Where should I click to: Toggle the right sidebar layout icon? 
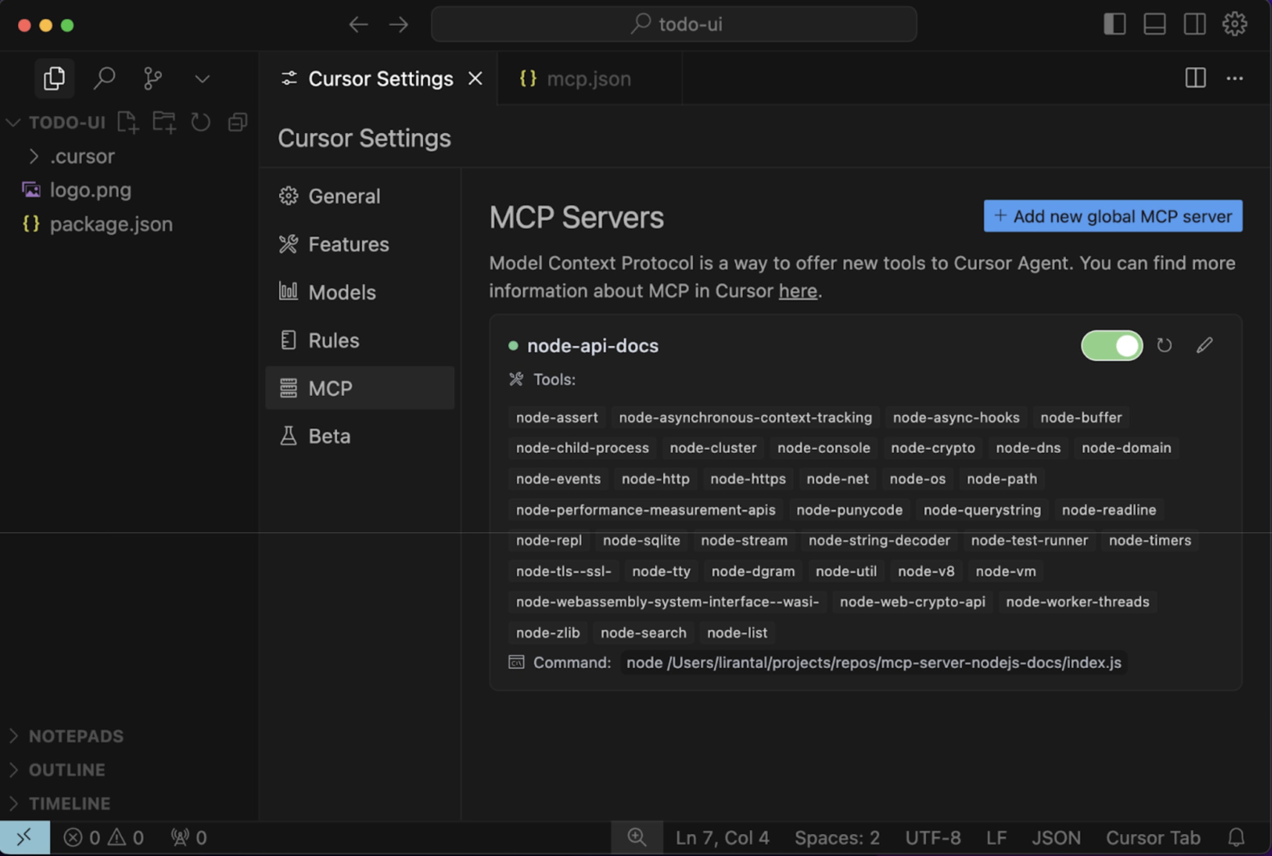click(x=1194, y=24)
